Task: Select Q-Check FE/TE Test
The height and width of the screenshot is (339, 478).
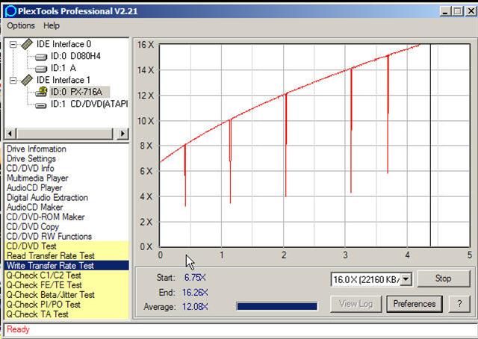Action: click(x=66, y=285)
